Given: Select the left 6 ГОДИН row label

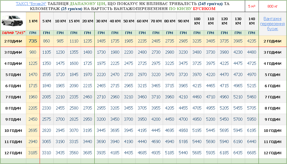Looking at the screenshot, I should pos(13,86).
